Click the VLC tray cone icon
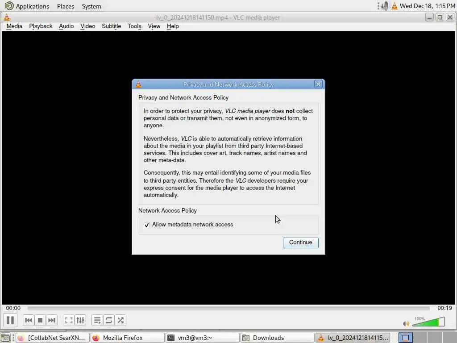457x343 pixels. (x=395, y=6)
